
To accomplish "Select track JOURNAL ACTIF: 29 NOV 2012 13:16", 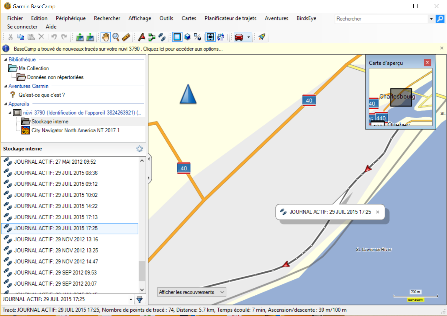I will [x=70, y=239].
